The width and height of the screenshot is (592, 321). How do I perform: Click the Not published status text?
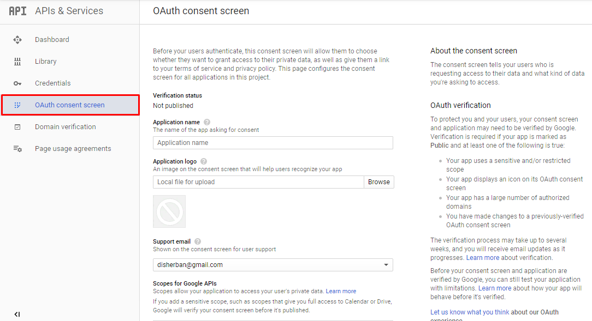(x=173, y=106)
